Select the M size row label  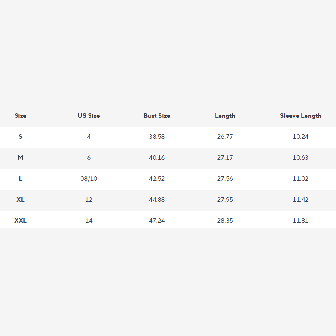click(21, 158)
